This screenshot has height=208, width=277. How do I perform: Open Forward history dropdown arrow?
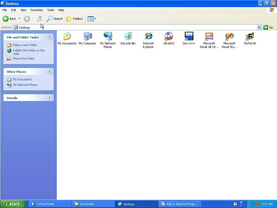(33, 19)
